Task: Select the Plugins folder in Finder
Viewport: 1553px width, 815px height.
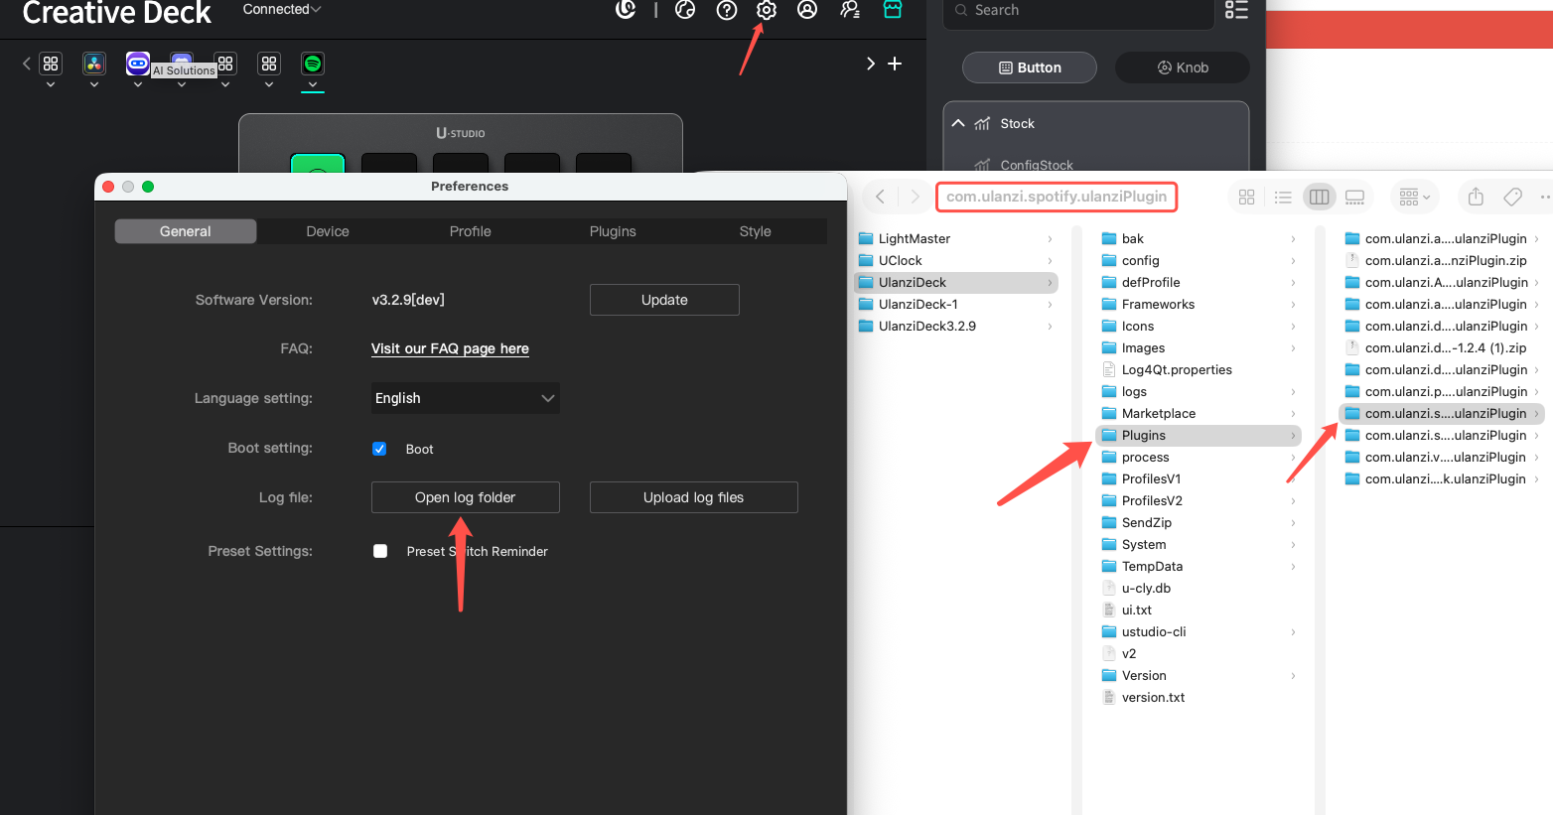Action: pos(1199,435)
